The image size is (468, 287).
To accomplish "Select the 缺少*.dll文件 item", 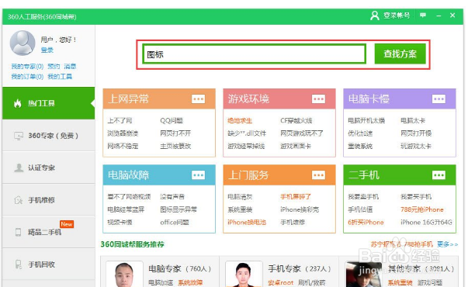I will [x=247, y=133].
